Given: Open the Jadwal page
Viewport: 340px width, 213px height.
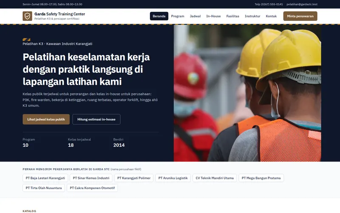Looking at the screenshot, I should (x=195, y=16).
